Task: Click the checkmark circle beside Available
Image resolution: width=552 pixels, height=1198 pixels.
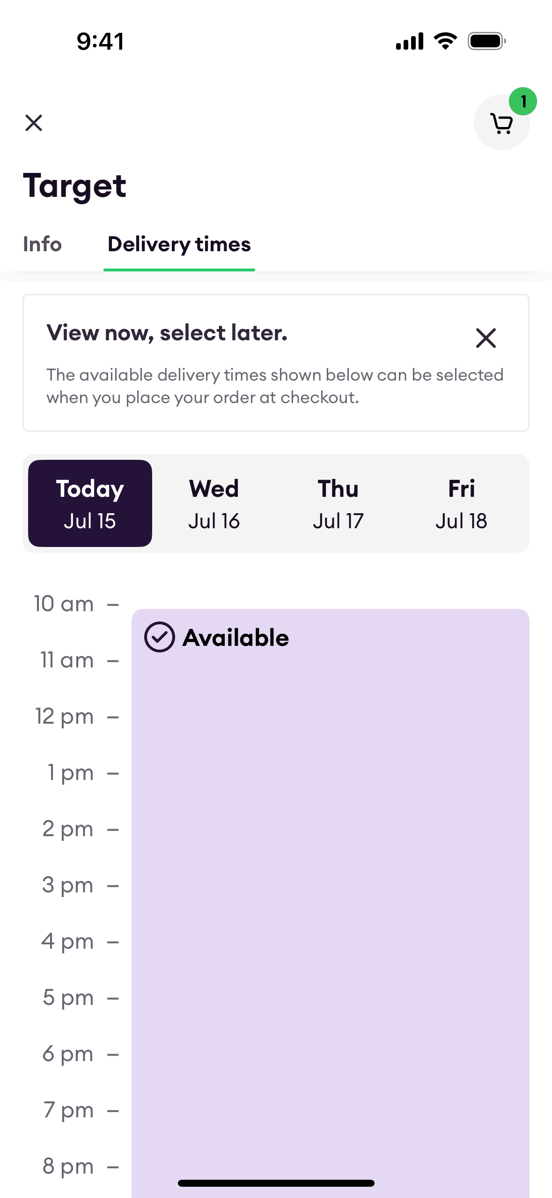Action: coord(160,636)
